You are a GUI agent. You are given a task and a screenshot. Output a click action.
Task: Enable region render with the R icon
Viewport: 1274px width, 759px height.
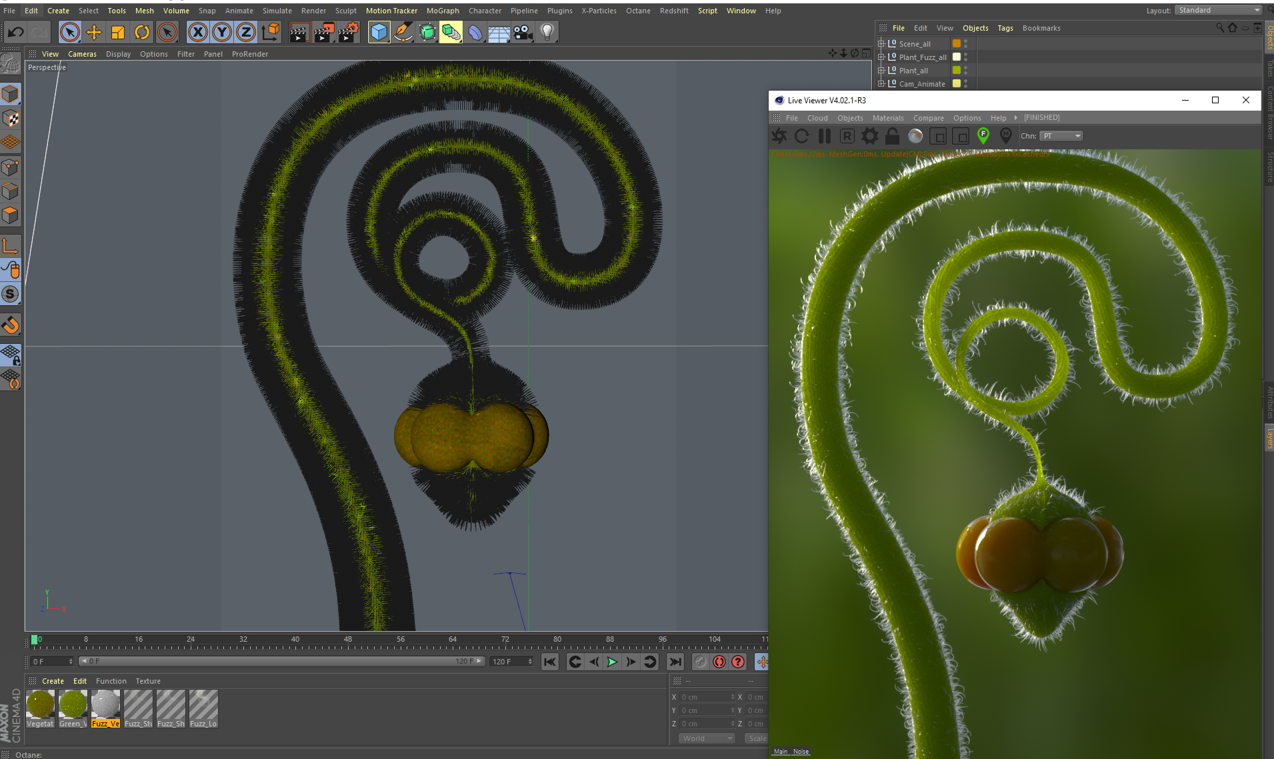click(847, 136)
